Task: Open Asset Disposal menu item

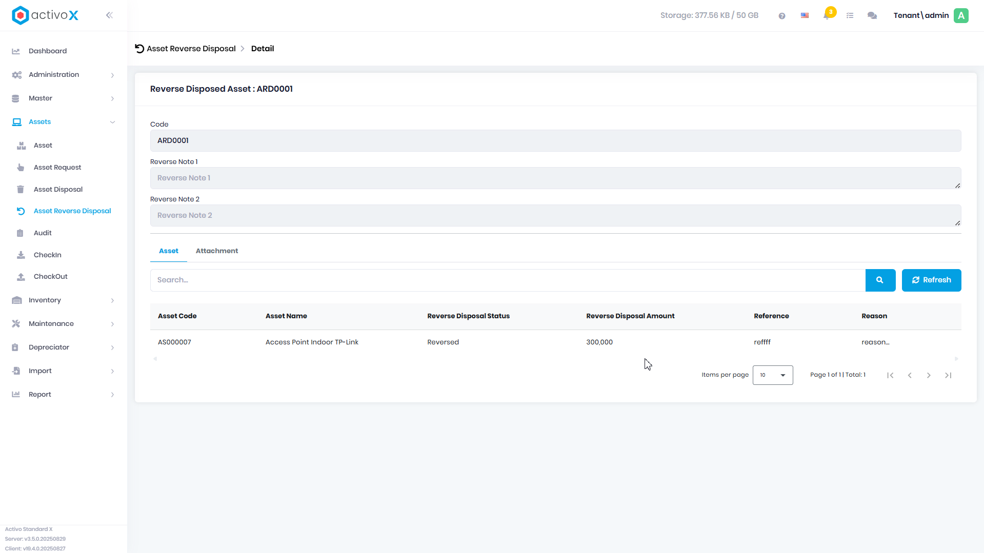Action: 58,190
